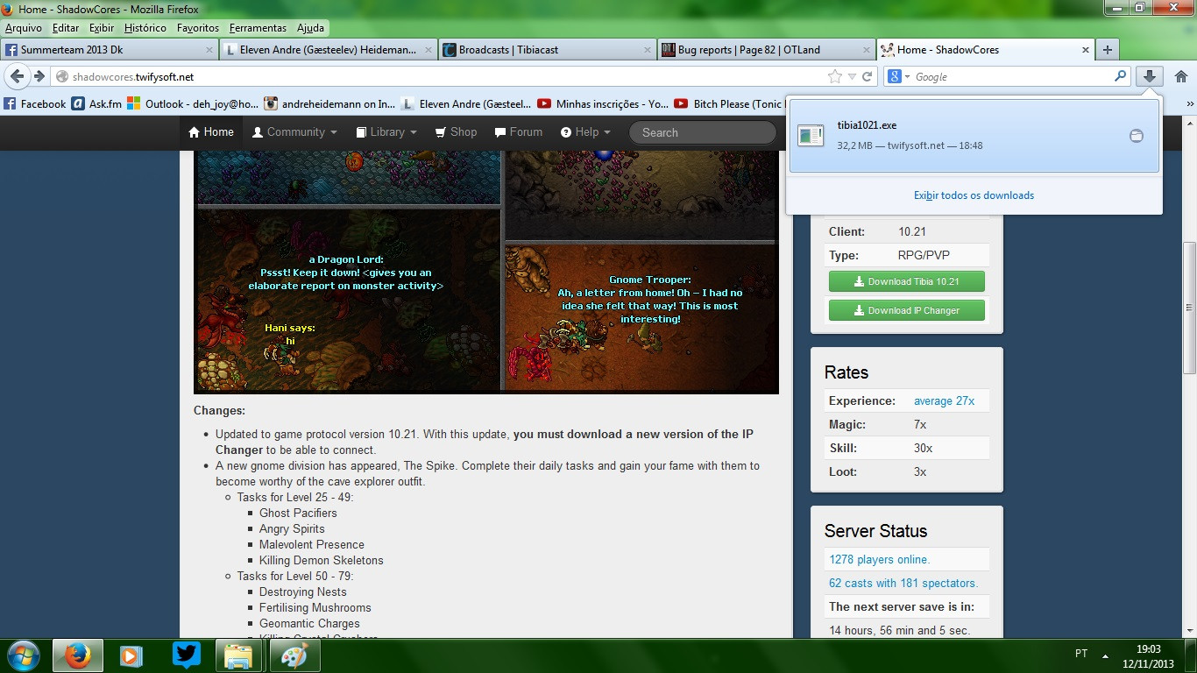Open the andreheidemann Instagram bookmark

[330, 103]
